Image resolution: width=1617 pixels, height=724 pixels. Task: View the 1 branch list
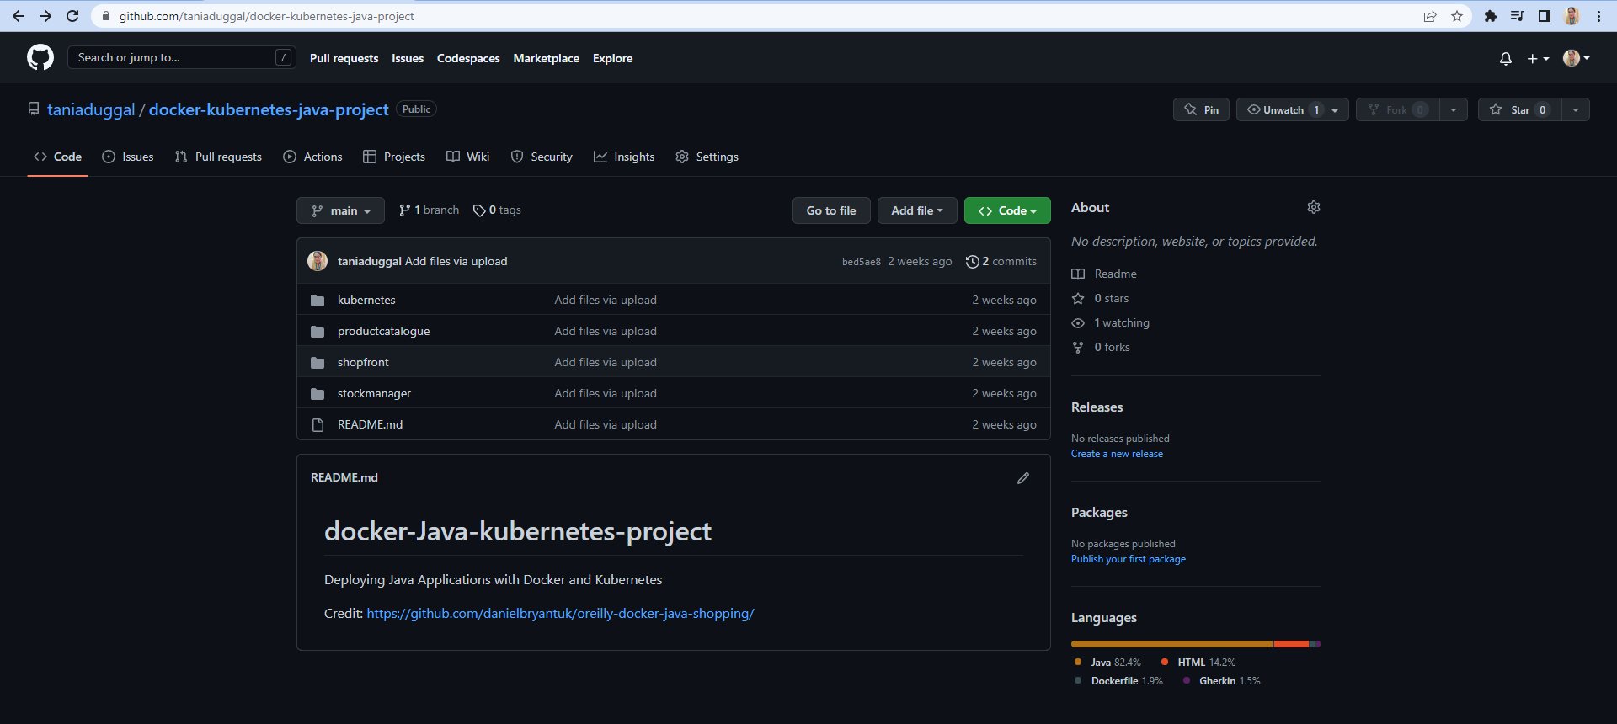coord(429,210)
